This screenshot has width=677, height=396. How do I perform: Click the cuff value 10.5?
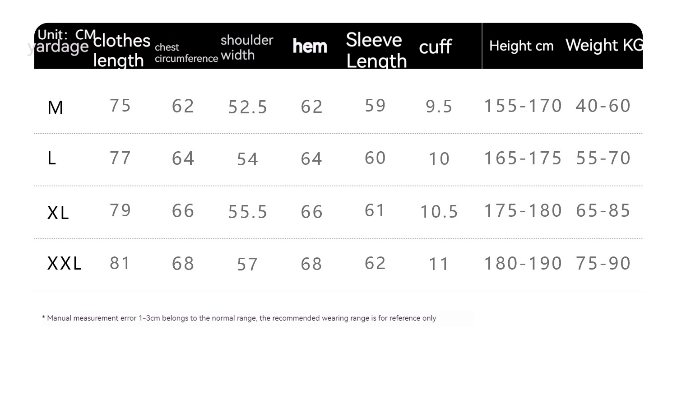(439, 211)
